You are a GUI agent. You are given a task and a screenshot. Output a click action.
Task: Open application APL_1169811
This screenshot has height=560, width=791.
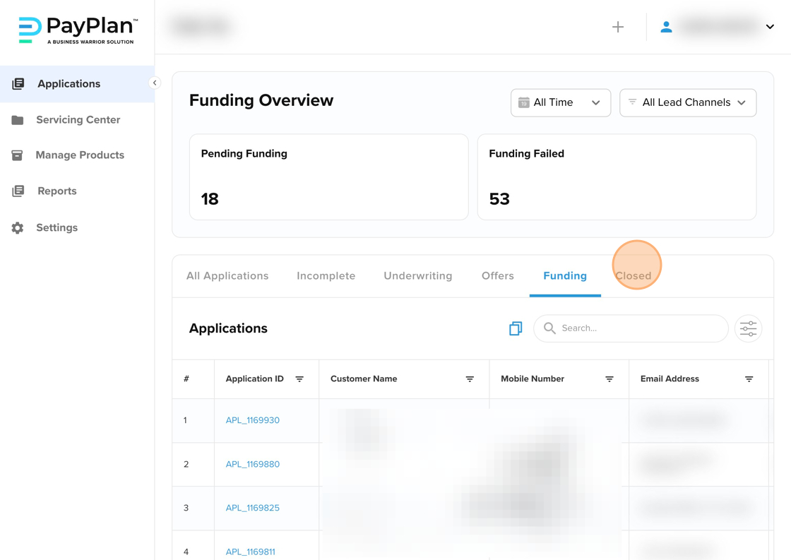point(250,552)
